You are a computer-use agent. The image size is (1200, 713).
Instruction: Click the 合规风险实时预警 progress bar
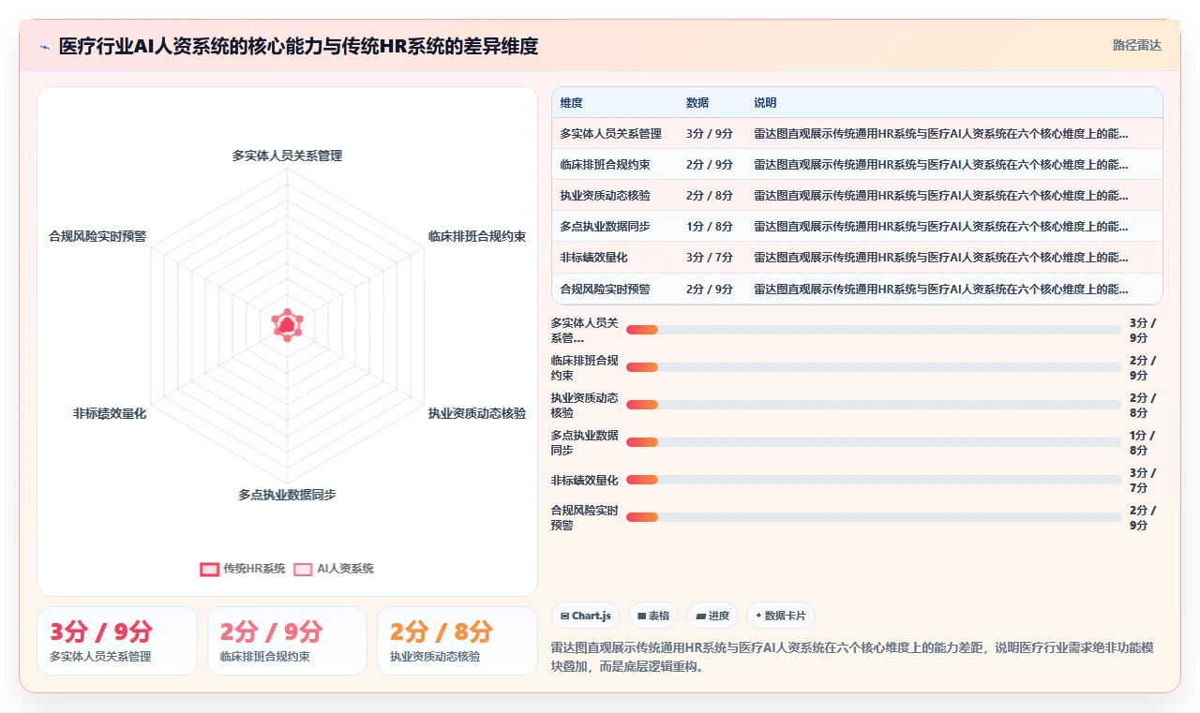(x=874, y=517)
